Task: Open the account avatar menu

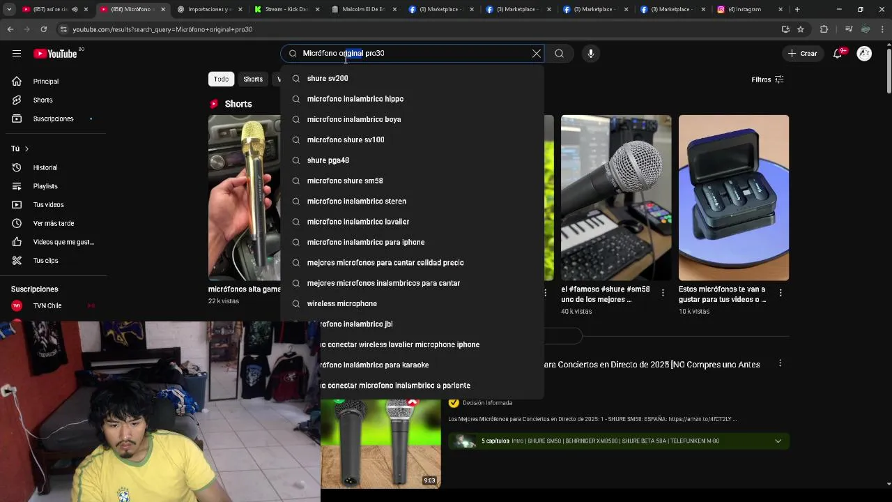Action: tap(864, 54)
